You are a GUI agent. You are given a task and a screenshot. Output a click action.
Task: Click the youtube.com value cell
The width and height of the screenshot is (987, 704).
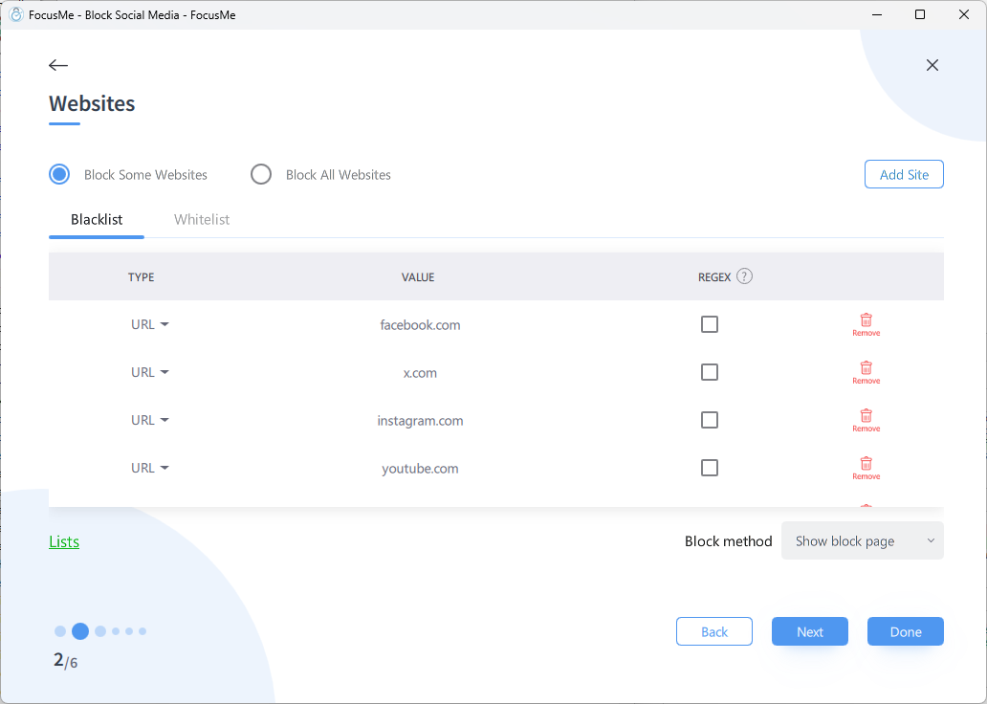pyautogui.click(x=420, y=469)
